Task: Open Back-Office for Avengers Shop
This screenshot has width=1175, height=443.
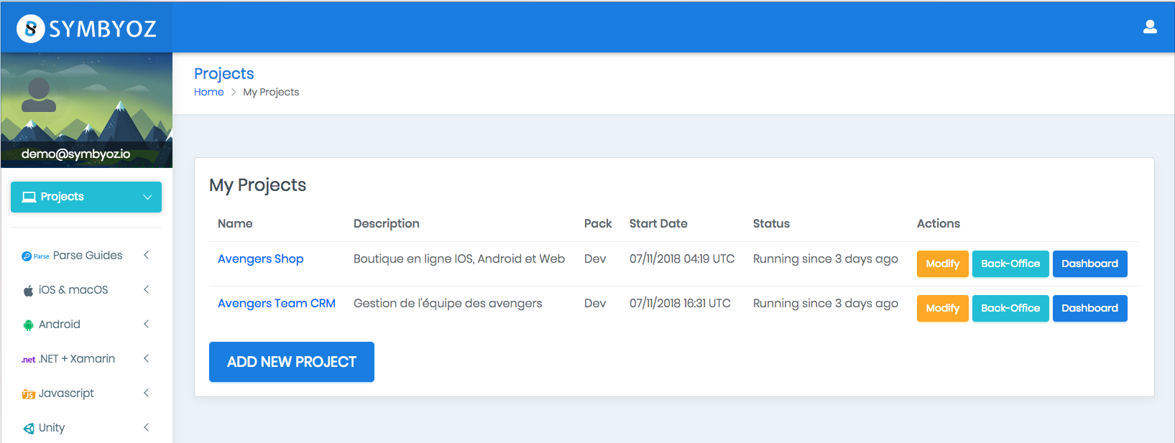Action: (1010, 264)
